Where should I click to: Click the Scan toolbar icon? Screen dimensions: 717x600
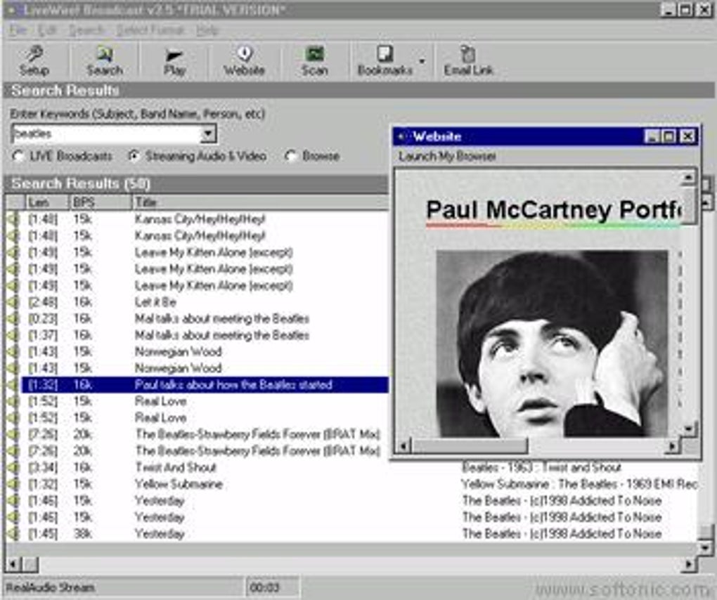(314, 60)
